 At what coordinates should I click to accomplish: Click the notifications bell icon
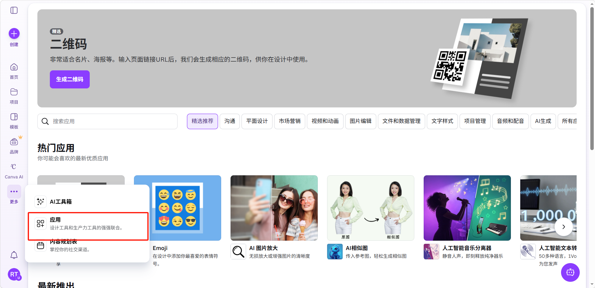pos(14,255)
